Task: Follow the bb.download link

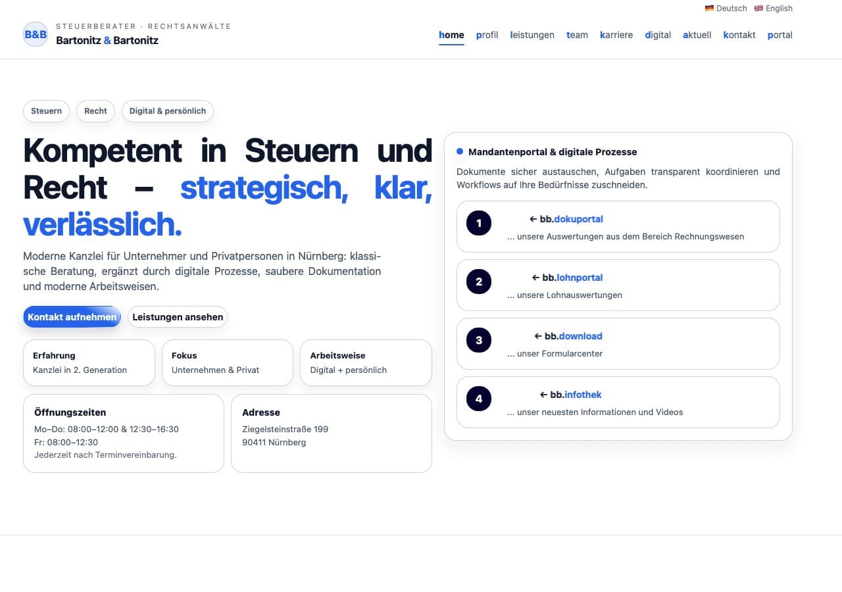Action: (572, 336)
